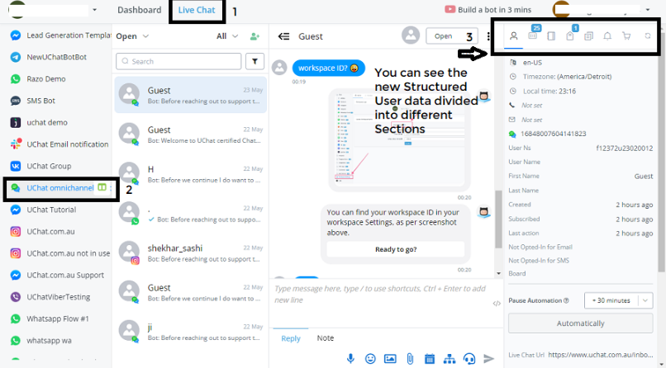
Task: Switch to the Live Chat tab
Action: coord(197,11)
